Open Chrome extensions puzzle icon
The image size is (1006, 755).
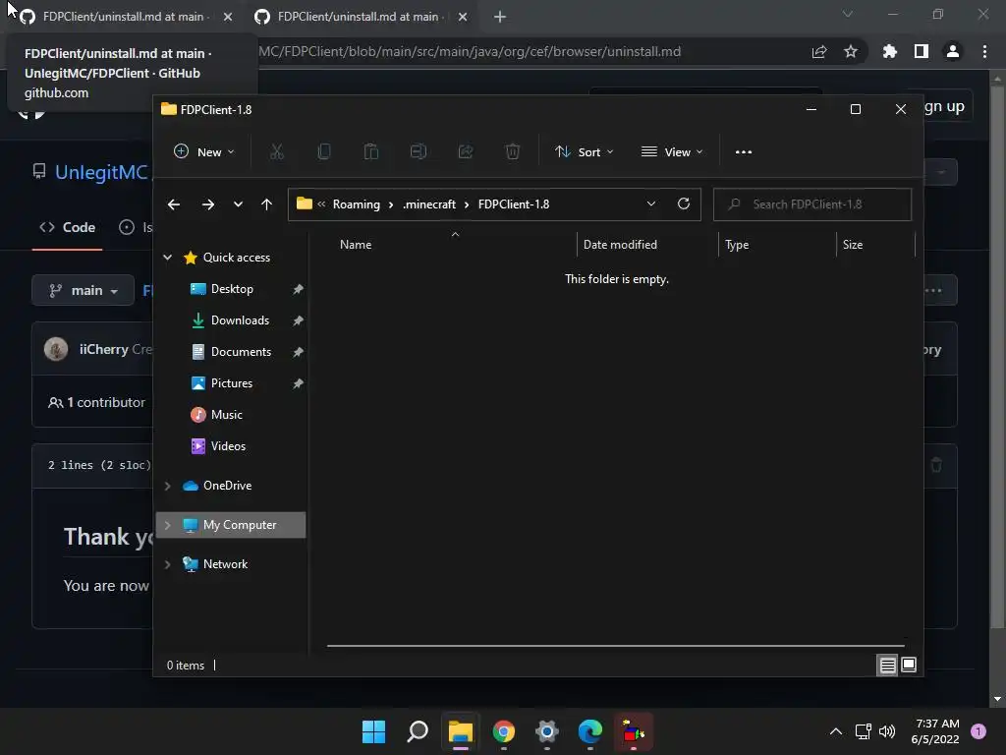(890, 51)
